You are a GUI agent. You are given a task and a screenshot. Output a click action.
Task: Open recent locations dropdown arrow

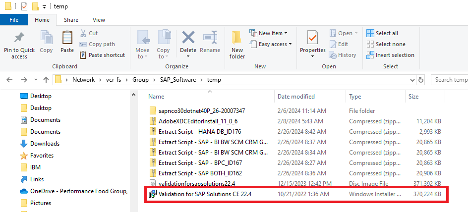tap(36, 80)
